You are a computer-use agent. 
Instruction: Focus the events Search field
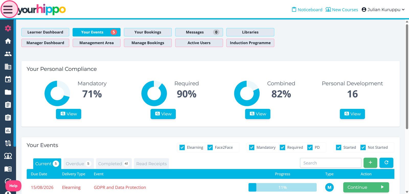pos(331,163)
